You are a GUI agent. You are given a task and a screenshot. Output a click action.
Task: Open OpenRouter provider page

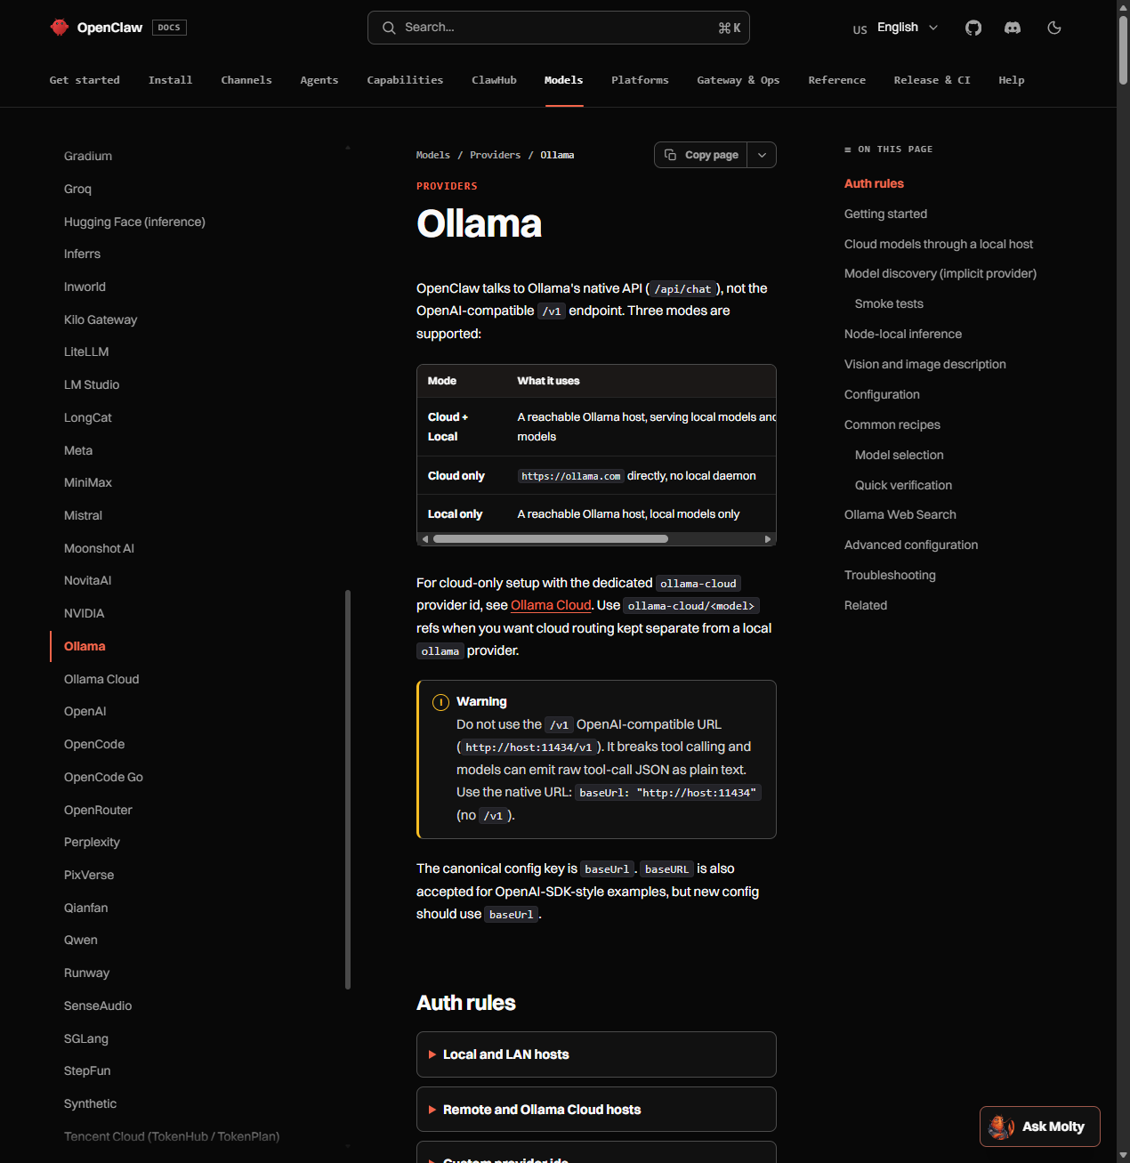click(x=98, y=810)
